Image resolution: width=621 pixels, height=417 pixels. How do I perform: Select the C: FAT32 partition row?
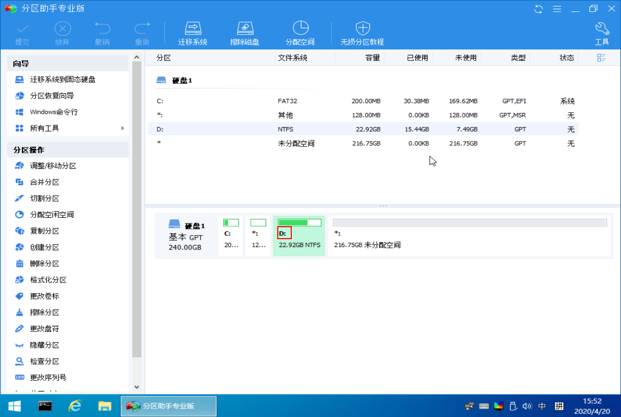click(x=363, y=101)
